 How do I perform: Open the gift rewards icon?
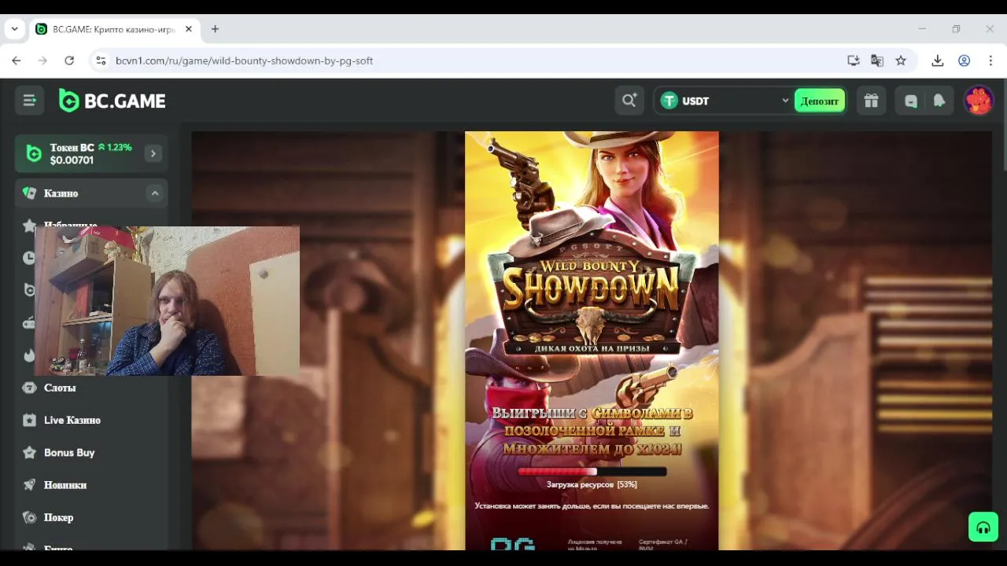tap(871, 101)
